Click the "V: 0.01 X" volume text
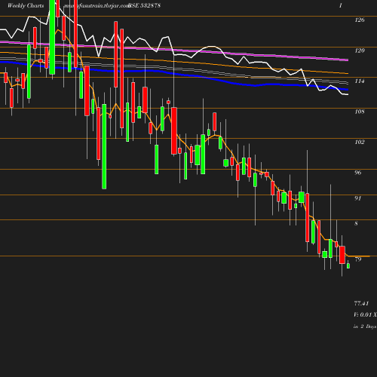The width and height of the screenshot is (377, 377). [x=365, y=314]
